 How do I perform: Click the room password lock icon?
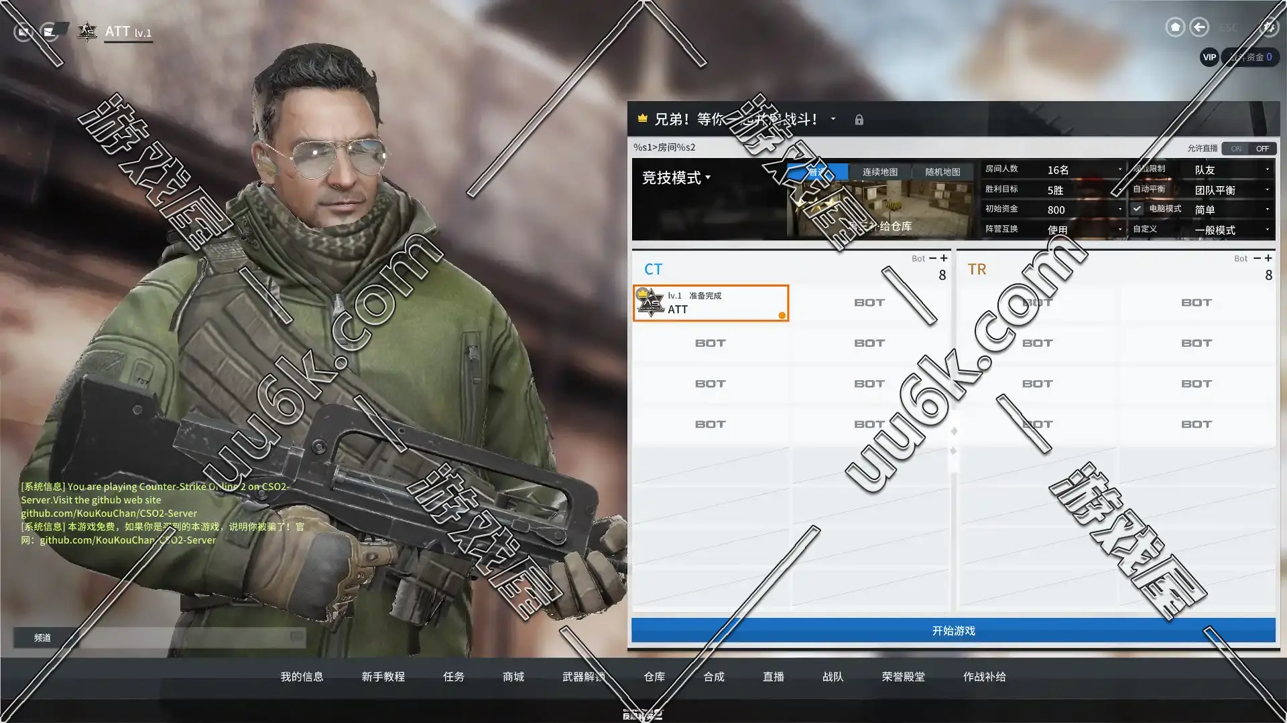[859, 120]
